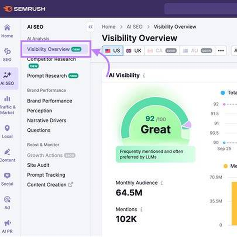The width and height of the screenshot is (237, 237).
Task: Open Prompt Tracking menu item
Action: click(46, 175)
